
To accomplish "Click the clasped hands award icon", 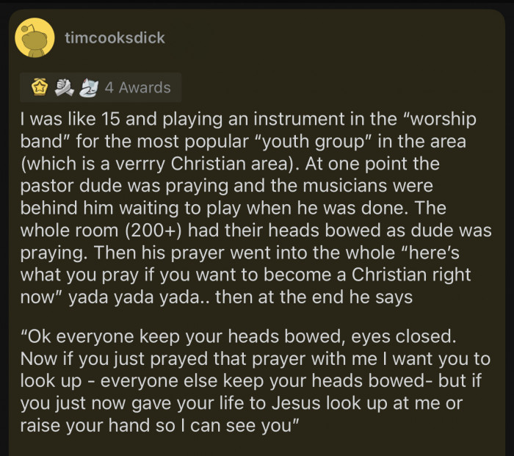I will (62, 87).
